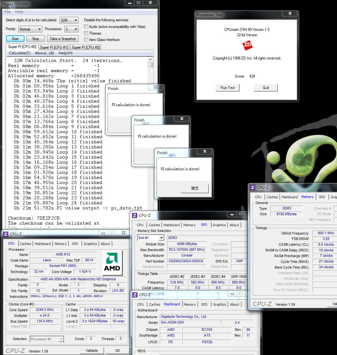Open the Priority dropdown set to Normal
The width and height of the screenshot is (337, 355).
pos(30,29)
